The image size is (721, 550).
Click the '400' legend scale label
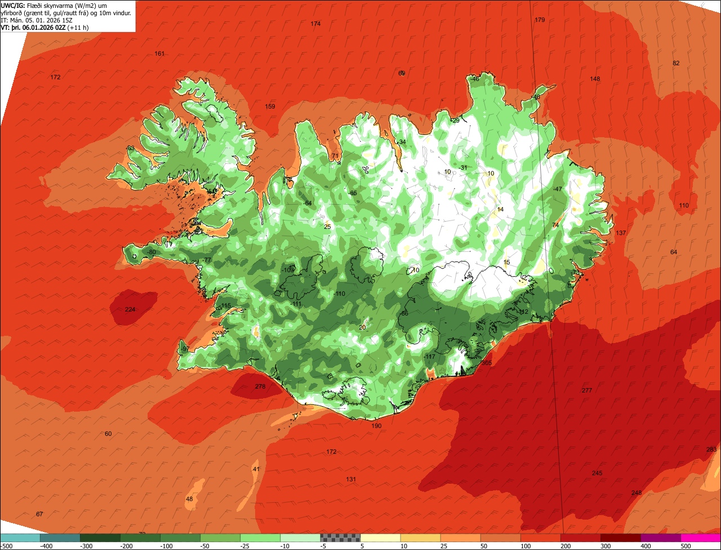point(646,546)
